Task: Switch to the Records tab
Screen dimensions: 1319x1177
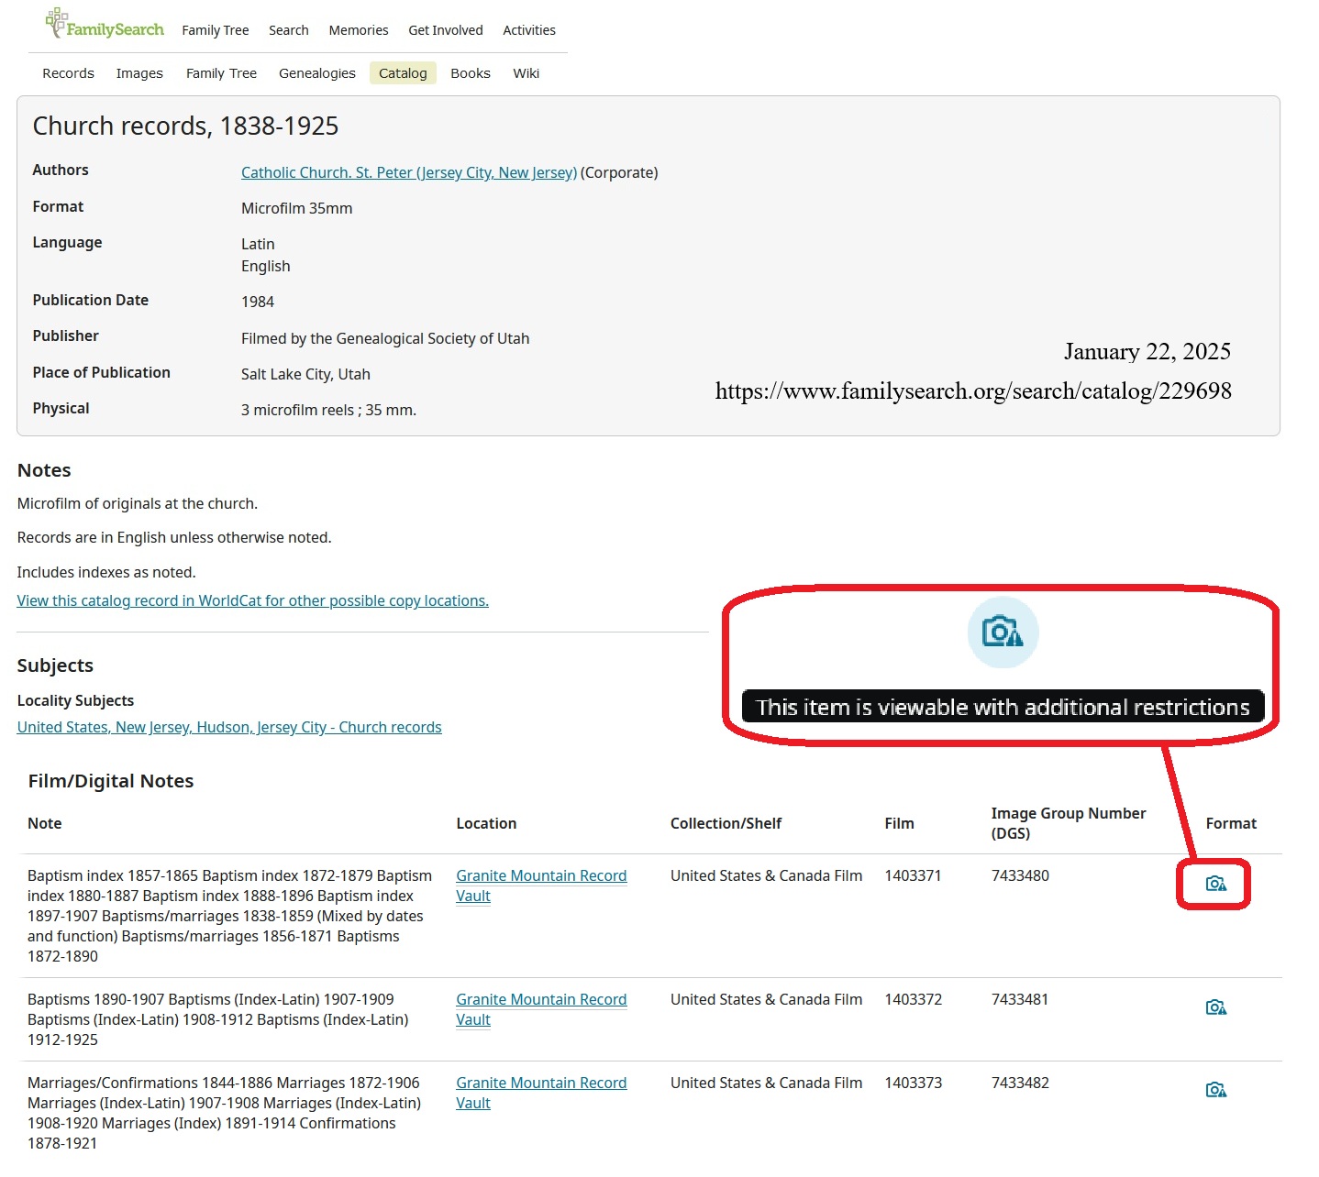Action: click(x=68, y=73)
